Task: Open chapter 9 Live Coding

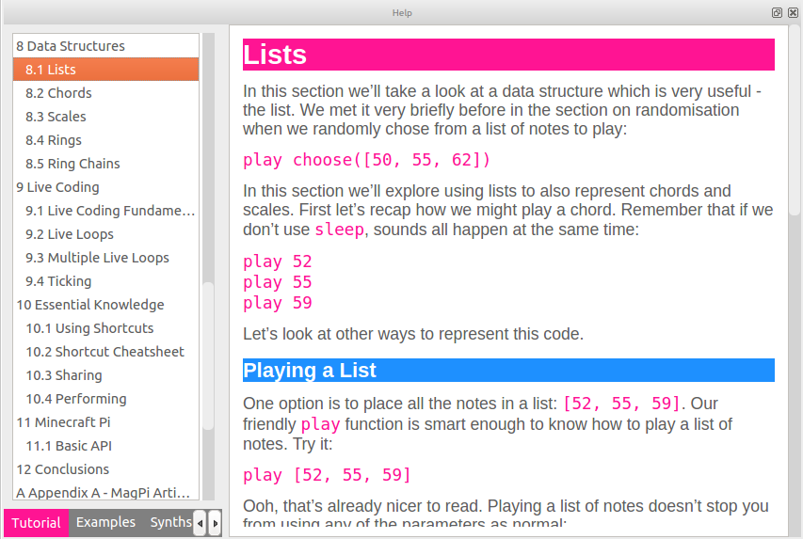Action: [x=57, y=187]
